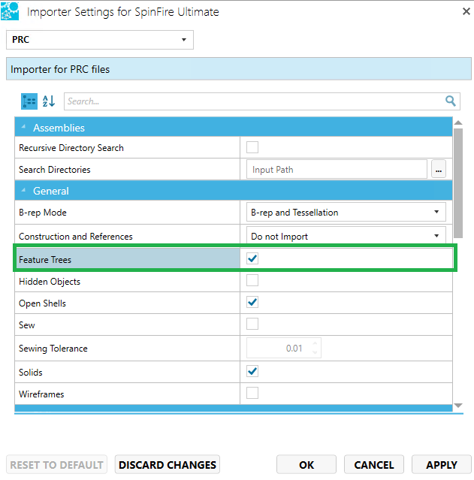Enable the Sew checkbox

coord(252,324)
